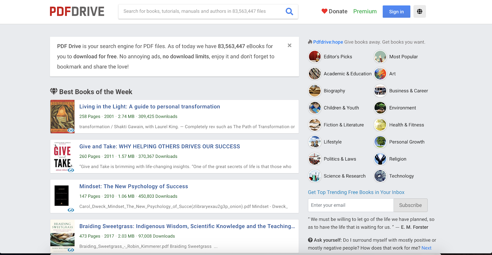Click the Editor's Picks category icon
Screen dimensions: 492x255
[315, 57]
